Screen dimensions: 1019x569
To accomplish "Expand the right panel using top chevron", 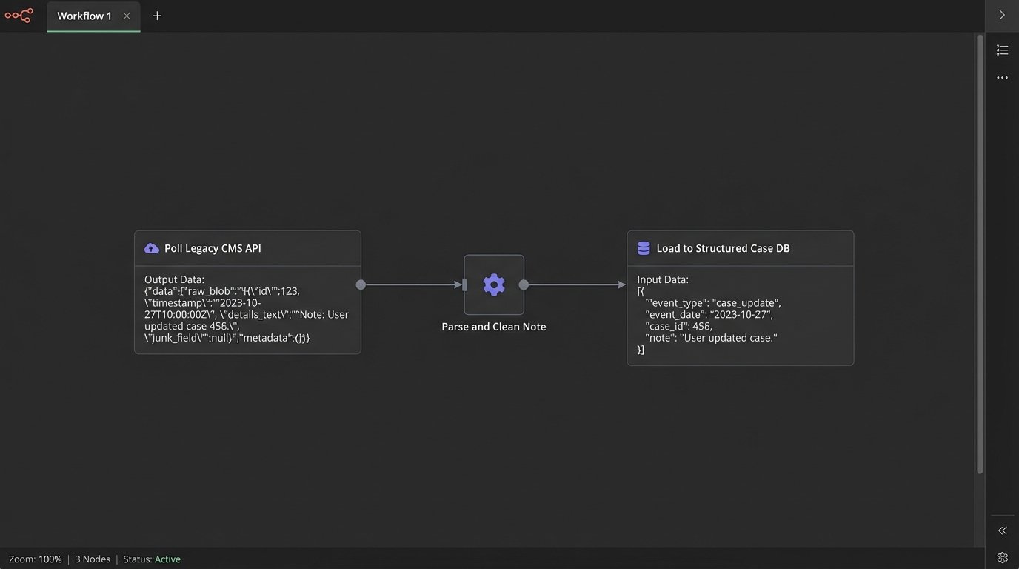I will [1002, 15].
